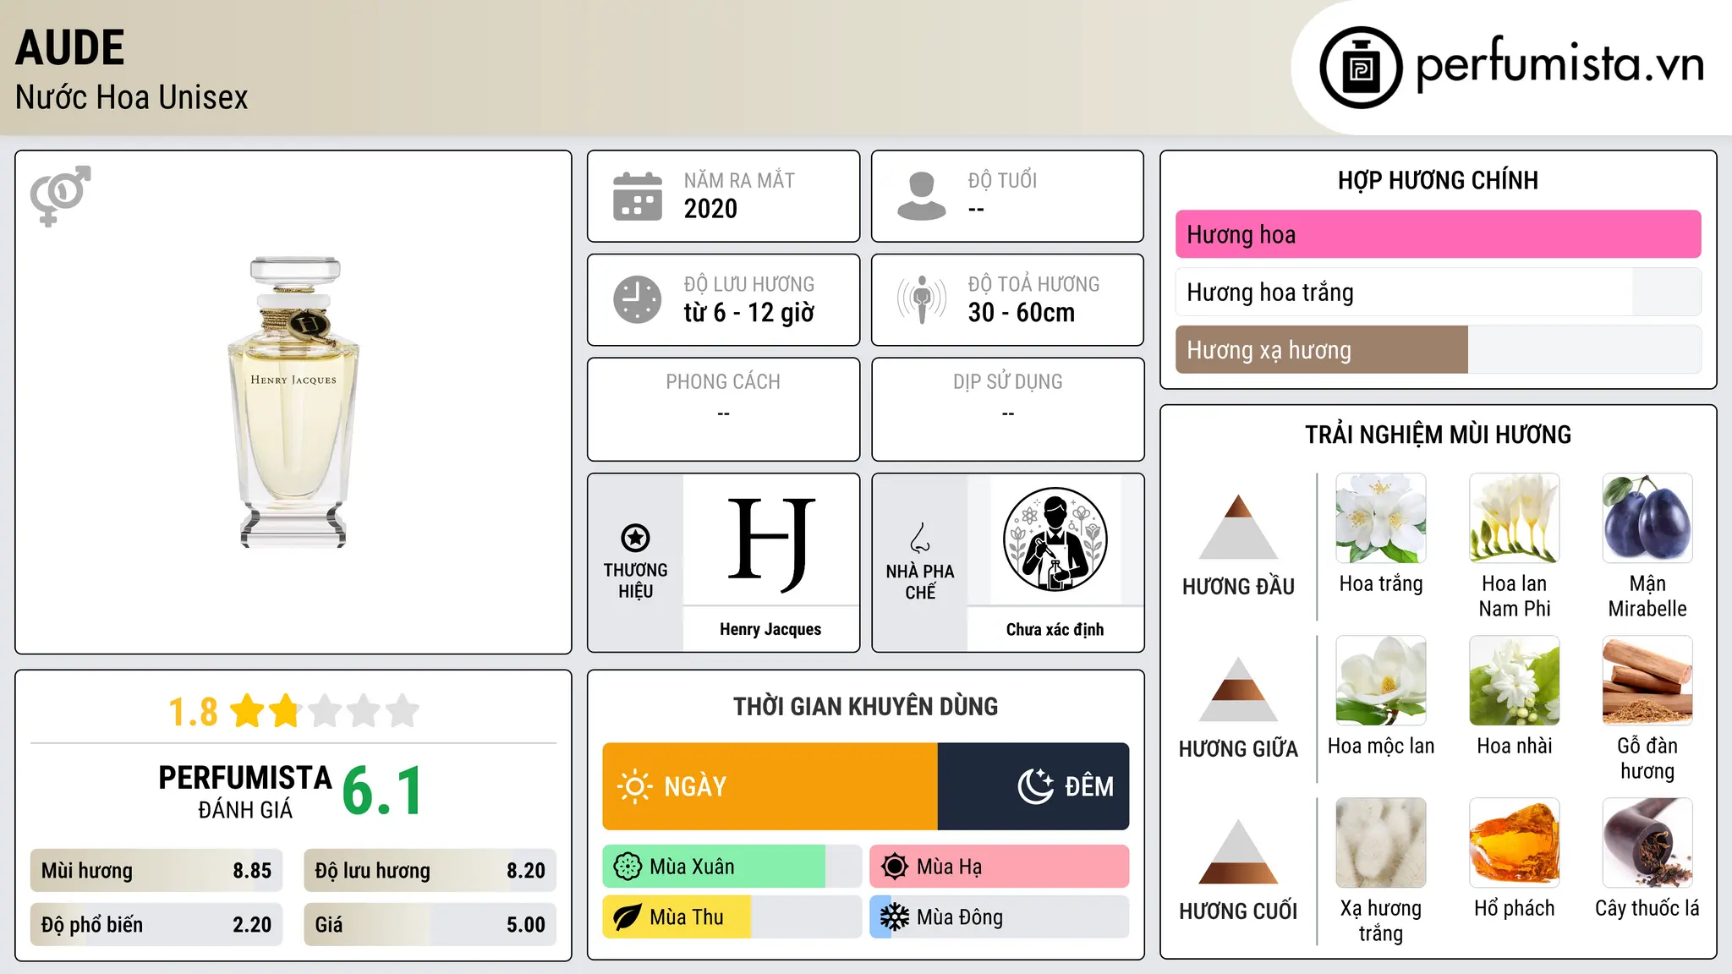
Task: Click the clock icon beside Độ lưu hương
Action: point(638,299)
